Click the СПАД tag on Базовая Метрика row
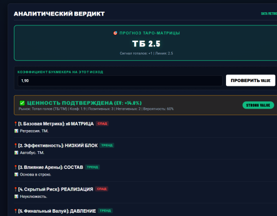The width and height of the screenshot is (277, 216). tap(102, 124)
